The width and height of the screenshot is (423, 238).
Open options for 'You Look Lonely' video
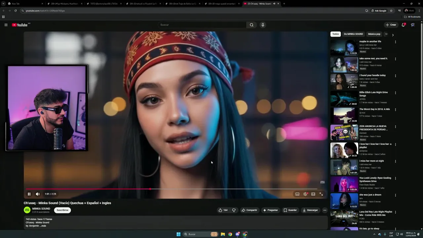(395, 178)
